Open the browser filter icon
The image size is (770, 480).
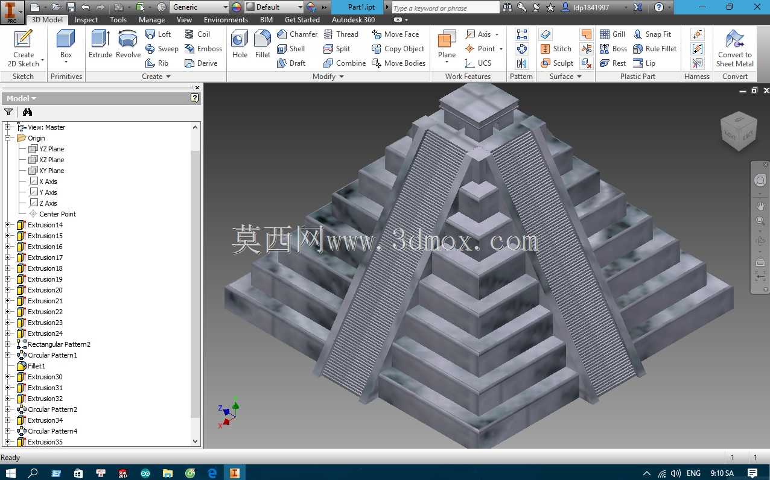coord(8,112)
